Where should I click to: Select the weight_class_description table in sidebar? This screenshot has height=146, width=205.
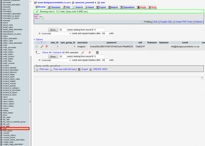pyautogui.click(x=13, y=144)
